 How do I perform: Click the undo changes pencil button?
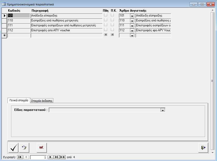[24, 148]
